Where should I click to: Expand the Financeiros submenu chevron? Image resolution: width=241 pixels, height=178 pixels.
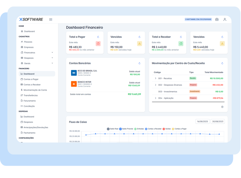pyautogui.click(x=52, y=52)
